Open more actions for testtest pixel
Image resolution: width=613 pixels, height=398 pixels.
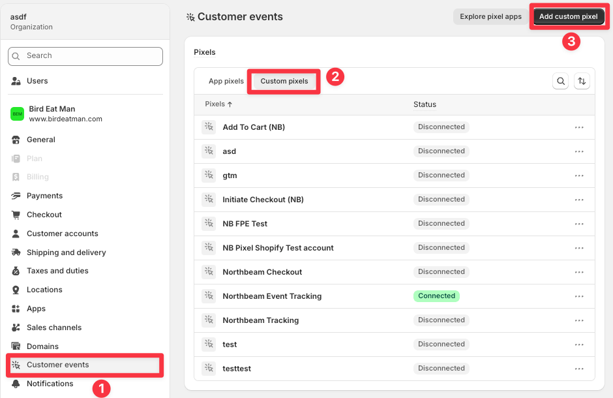[579, 369]
